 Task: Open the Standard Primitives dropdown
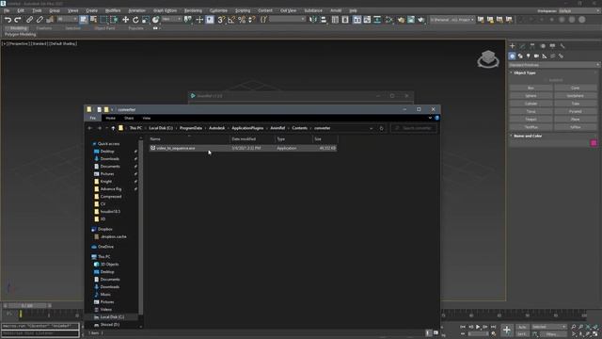pos(554,65)
